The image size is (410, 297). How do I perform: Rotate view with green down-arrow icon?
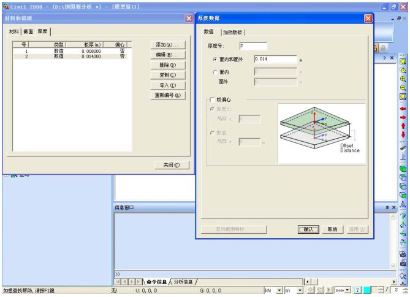[x=403, y=216]
